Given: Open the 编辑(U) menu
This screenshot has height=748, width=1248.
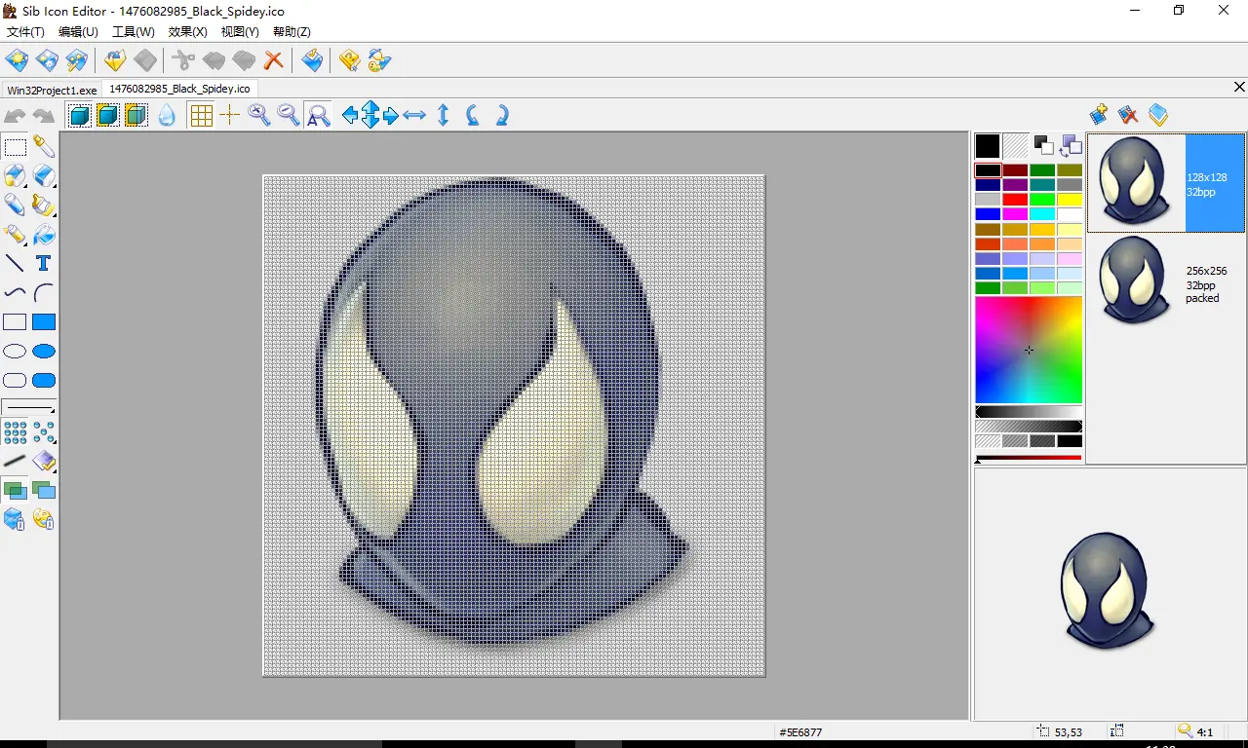Looking at the screenshot, I should tap(78, 32).
